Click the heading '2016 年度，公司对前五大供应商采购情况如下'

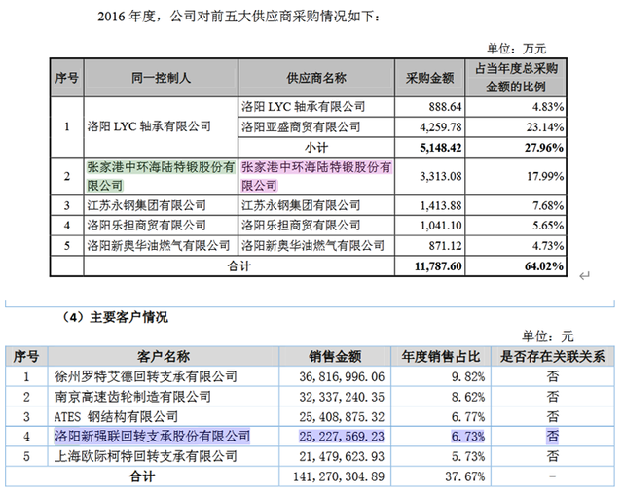(238, 17)
